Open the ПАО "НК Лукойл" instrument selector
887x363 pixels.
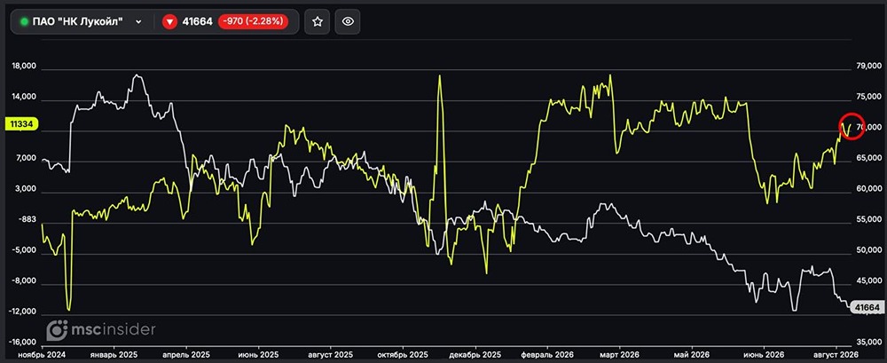81,21
